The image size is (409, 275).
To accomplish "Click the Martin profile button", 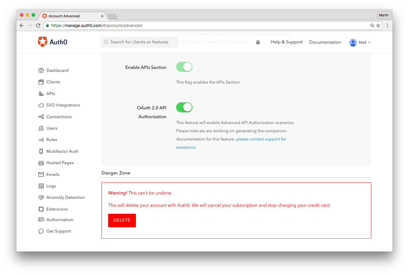I will pos(384,15).
